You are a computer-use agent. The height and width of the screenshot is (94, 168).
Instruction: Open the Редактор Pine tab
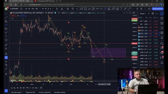[x=30, y=92]
